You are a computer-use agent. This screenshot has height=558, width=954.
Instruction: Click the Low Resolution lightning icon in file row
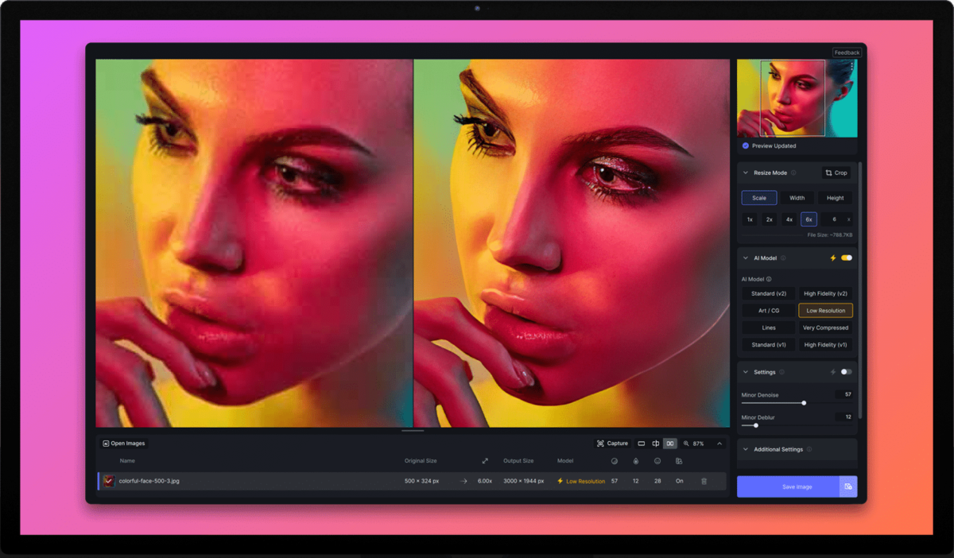tap(560, 481)
